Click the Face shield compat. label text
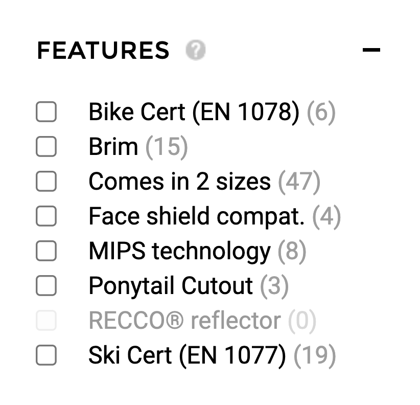Image resolution: width=420 pixels, height=405 pixels. [196, 217]
